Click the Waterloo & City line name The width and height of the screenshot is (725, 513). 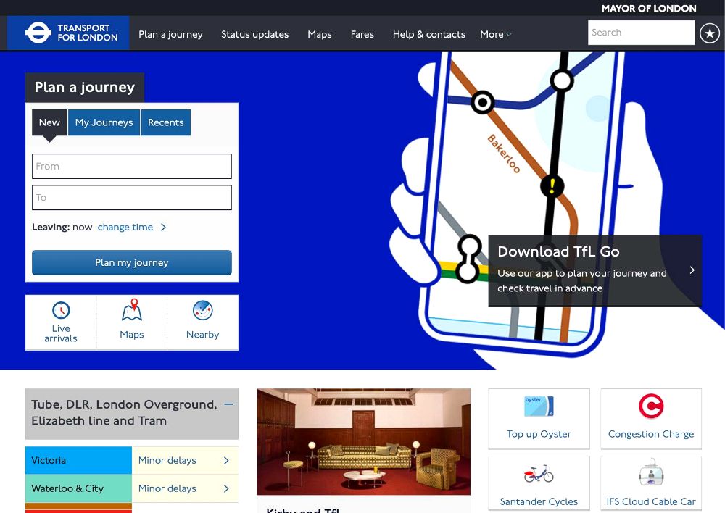tap(78, 488)
